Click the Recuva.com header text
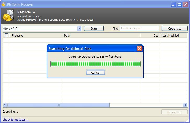This screenshot has height=123, width=190. click(x=26, y=12)
